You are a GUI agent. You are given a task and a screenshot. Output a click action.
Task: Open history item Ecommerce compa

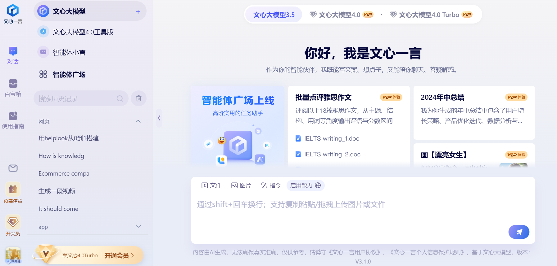click(x=64, y=173)
